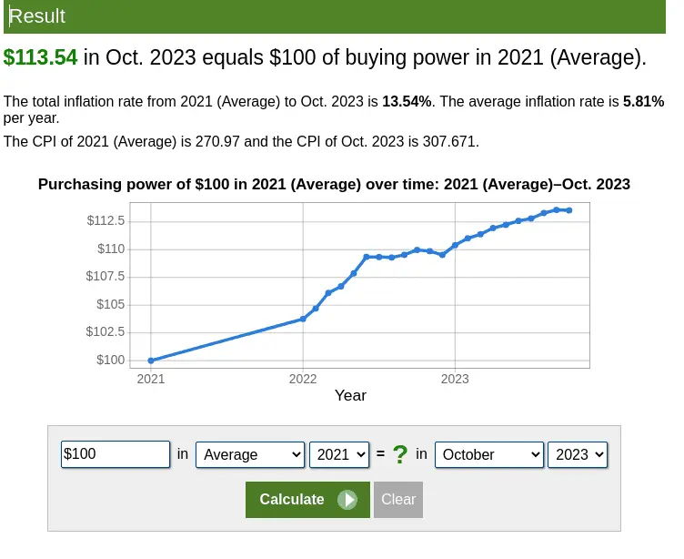
Task: Click the play arrow icon on Calculate
Action: [347, 500]
